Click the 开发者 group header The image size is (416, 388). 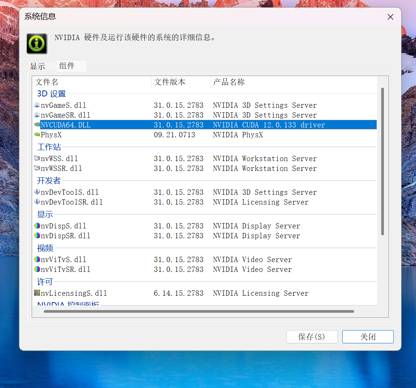[49, 181]
